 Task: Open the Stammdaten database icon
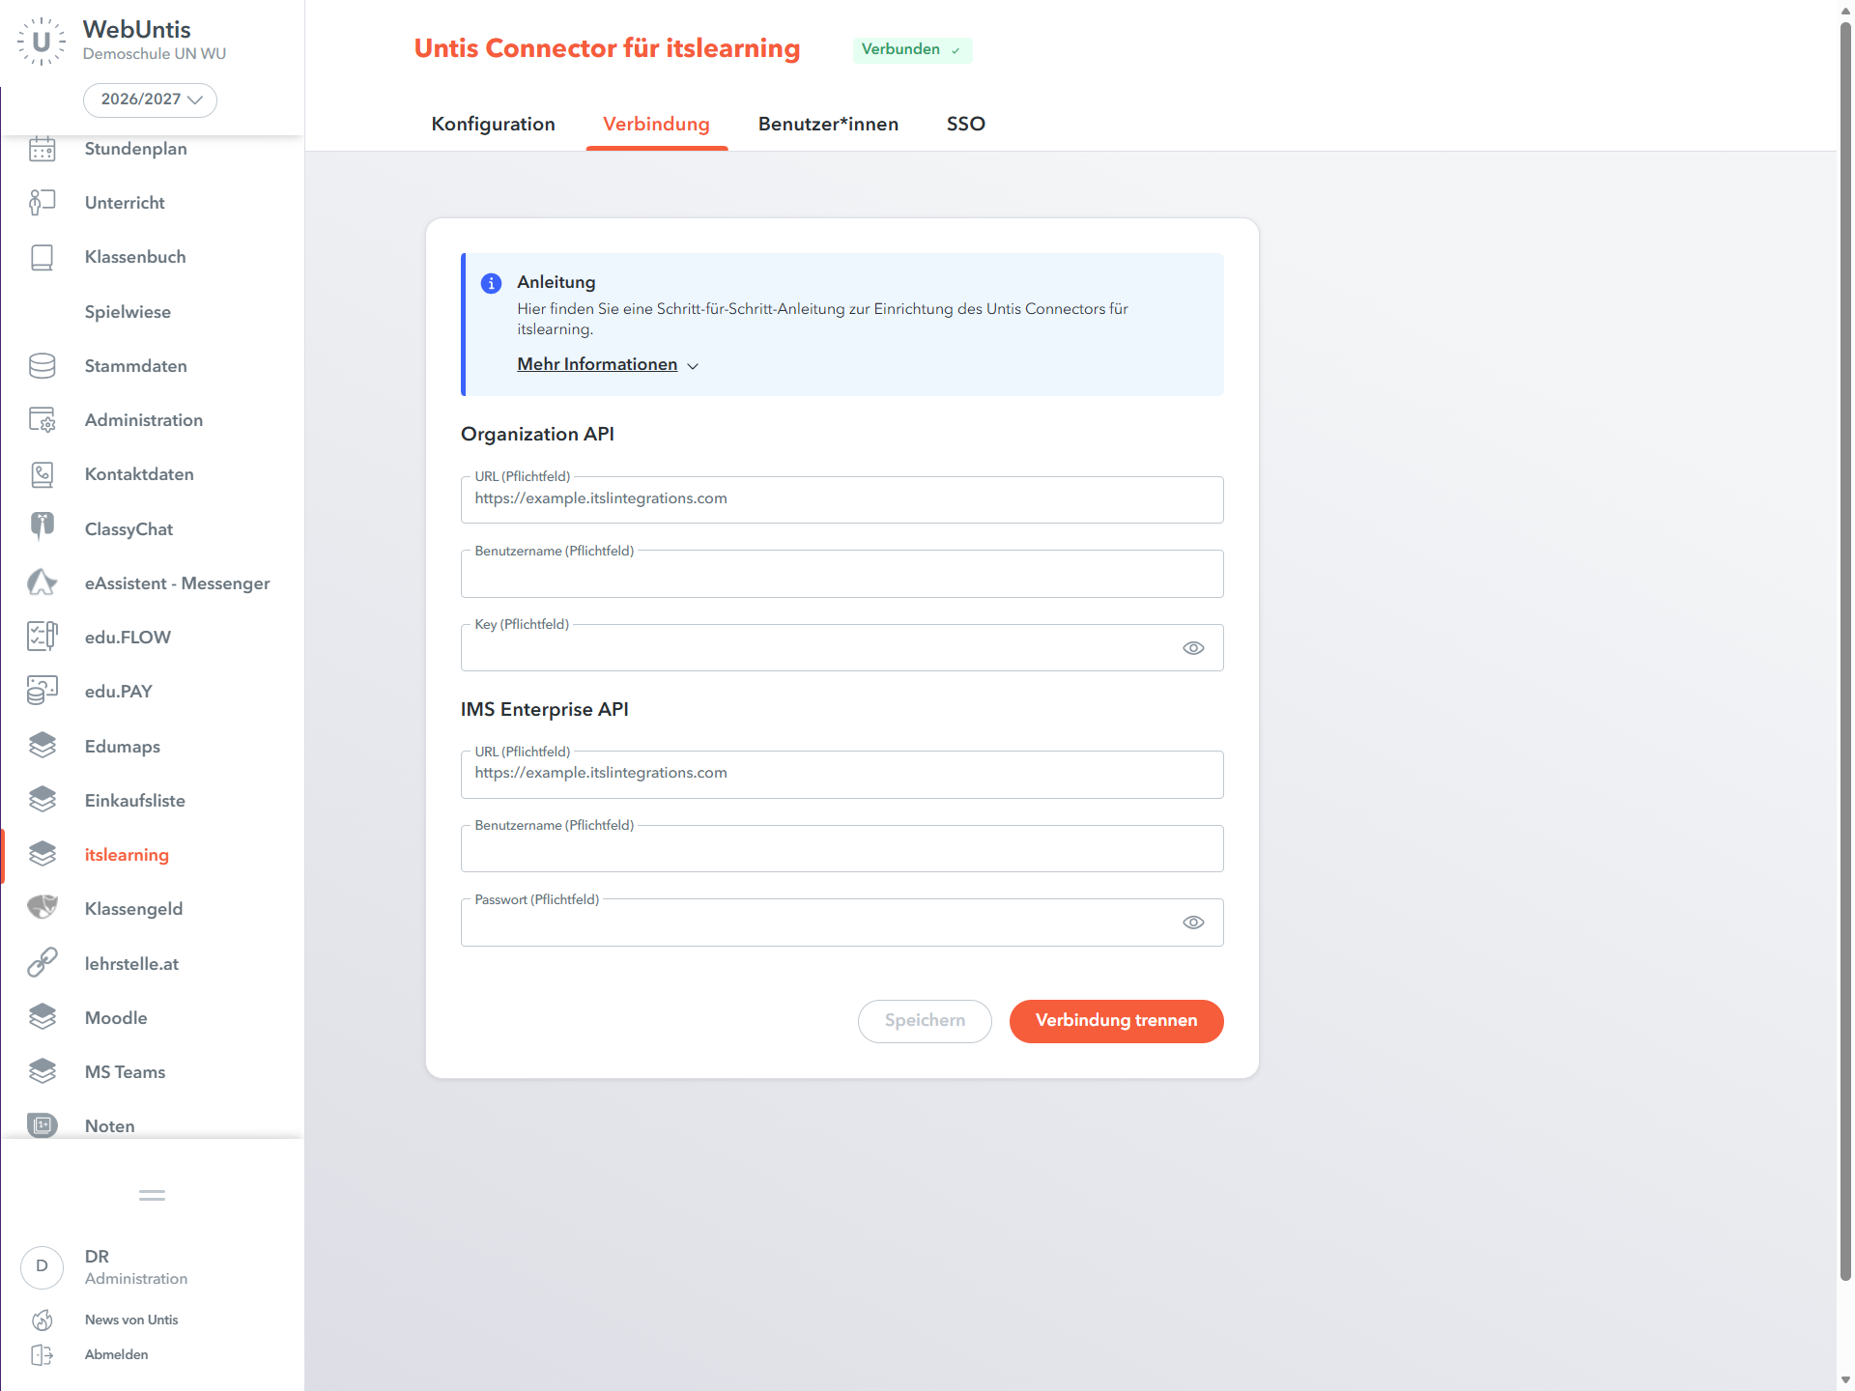(42, 366)
